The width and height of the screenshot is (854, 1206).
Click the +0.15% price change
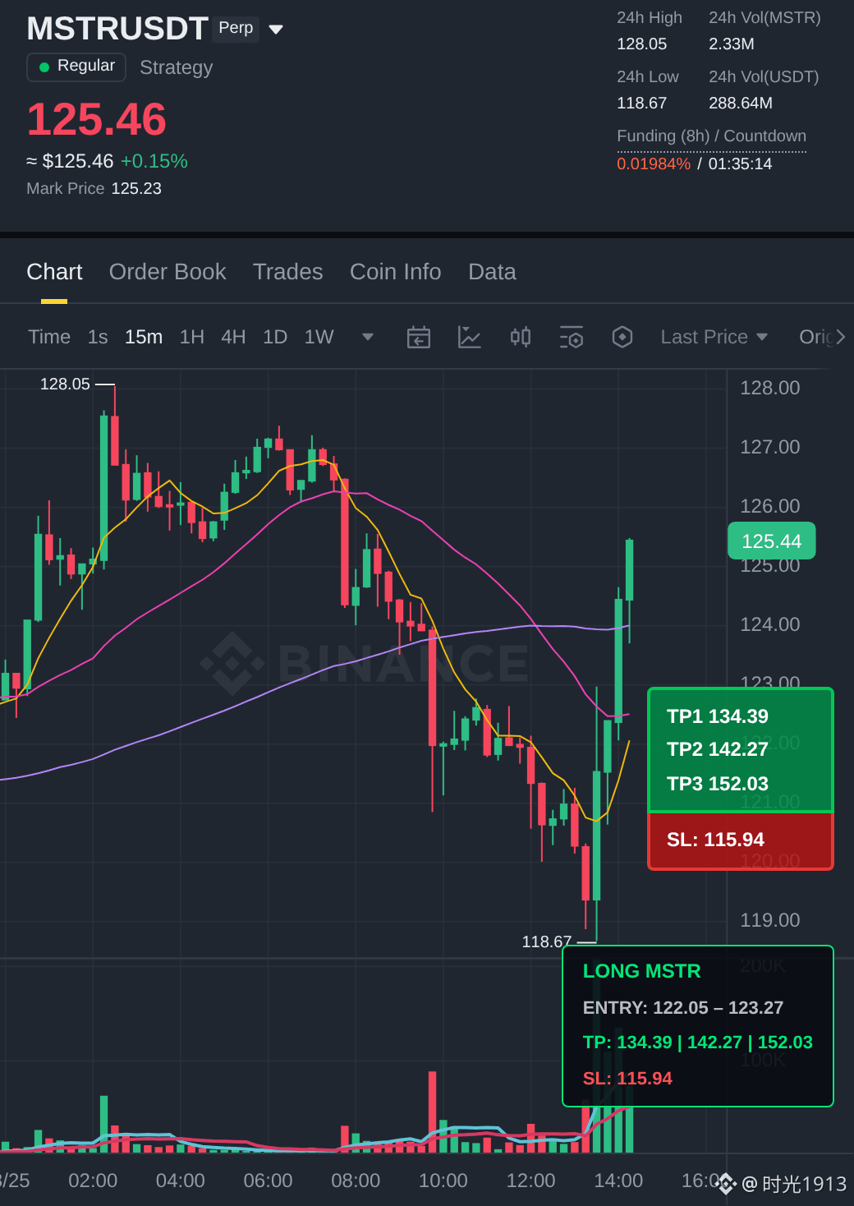tap(154, 161)
